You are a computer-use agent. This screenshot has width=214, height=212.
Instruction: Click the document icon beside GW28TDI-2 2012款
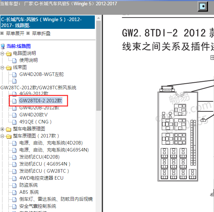[14, 101]
